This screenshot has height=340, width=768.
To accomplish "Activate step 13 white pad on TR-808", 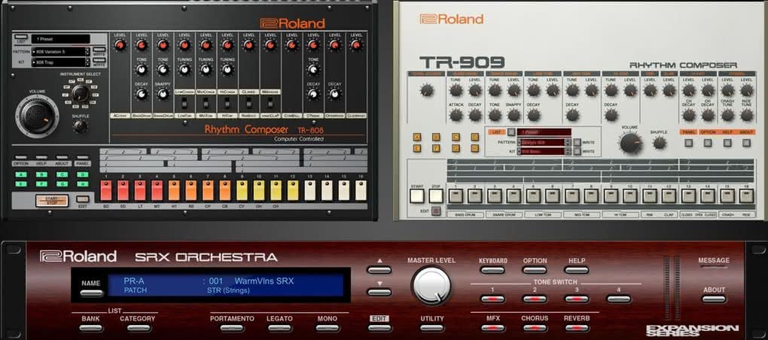I will (x=309, y=190).
